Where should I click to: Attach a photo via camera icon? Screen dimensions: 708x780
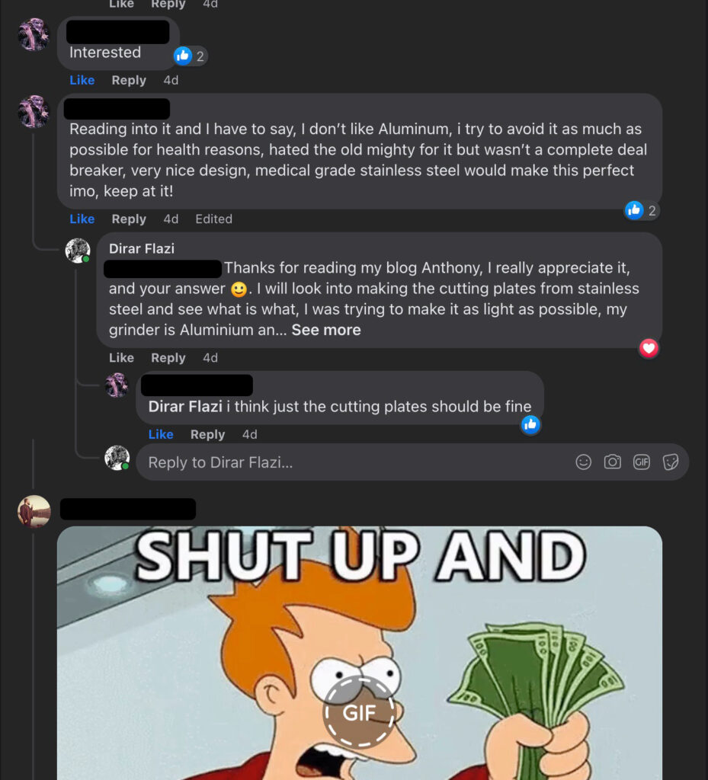click(x=613, y=462)
